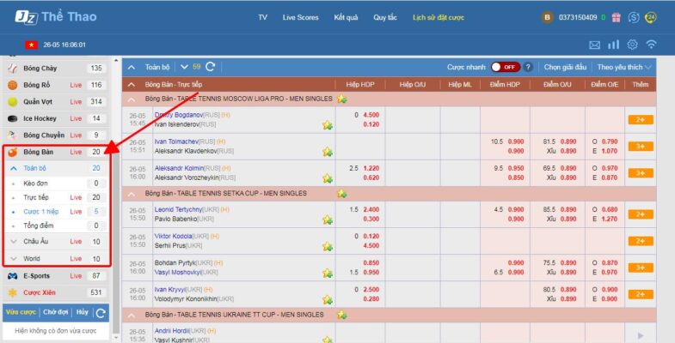Switch to the Chờ đợi tab
The image size is (675, 343).
pyautogui.click(x=55, y=312)
